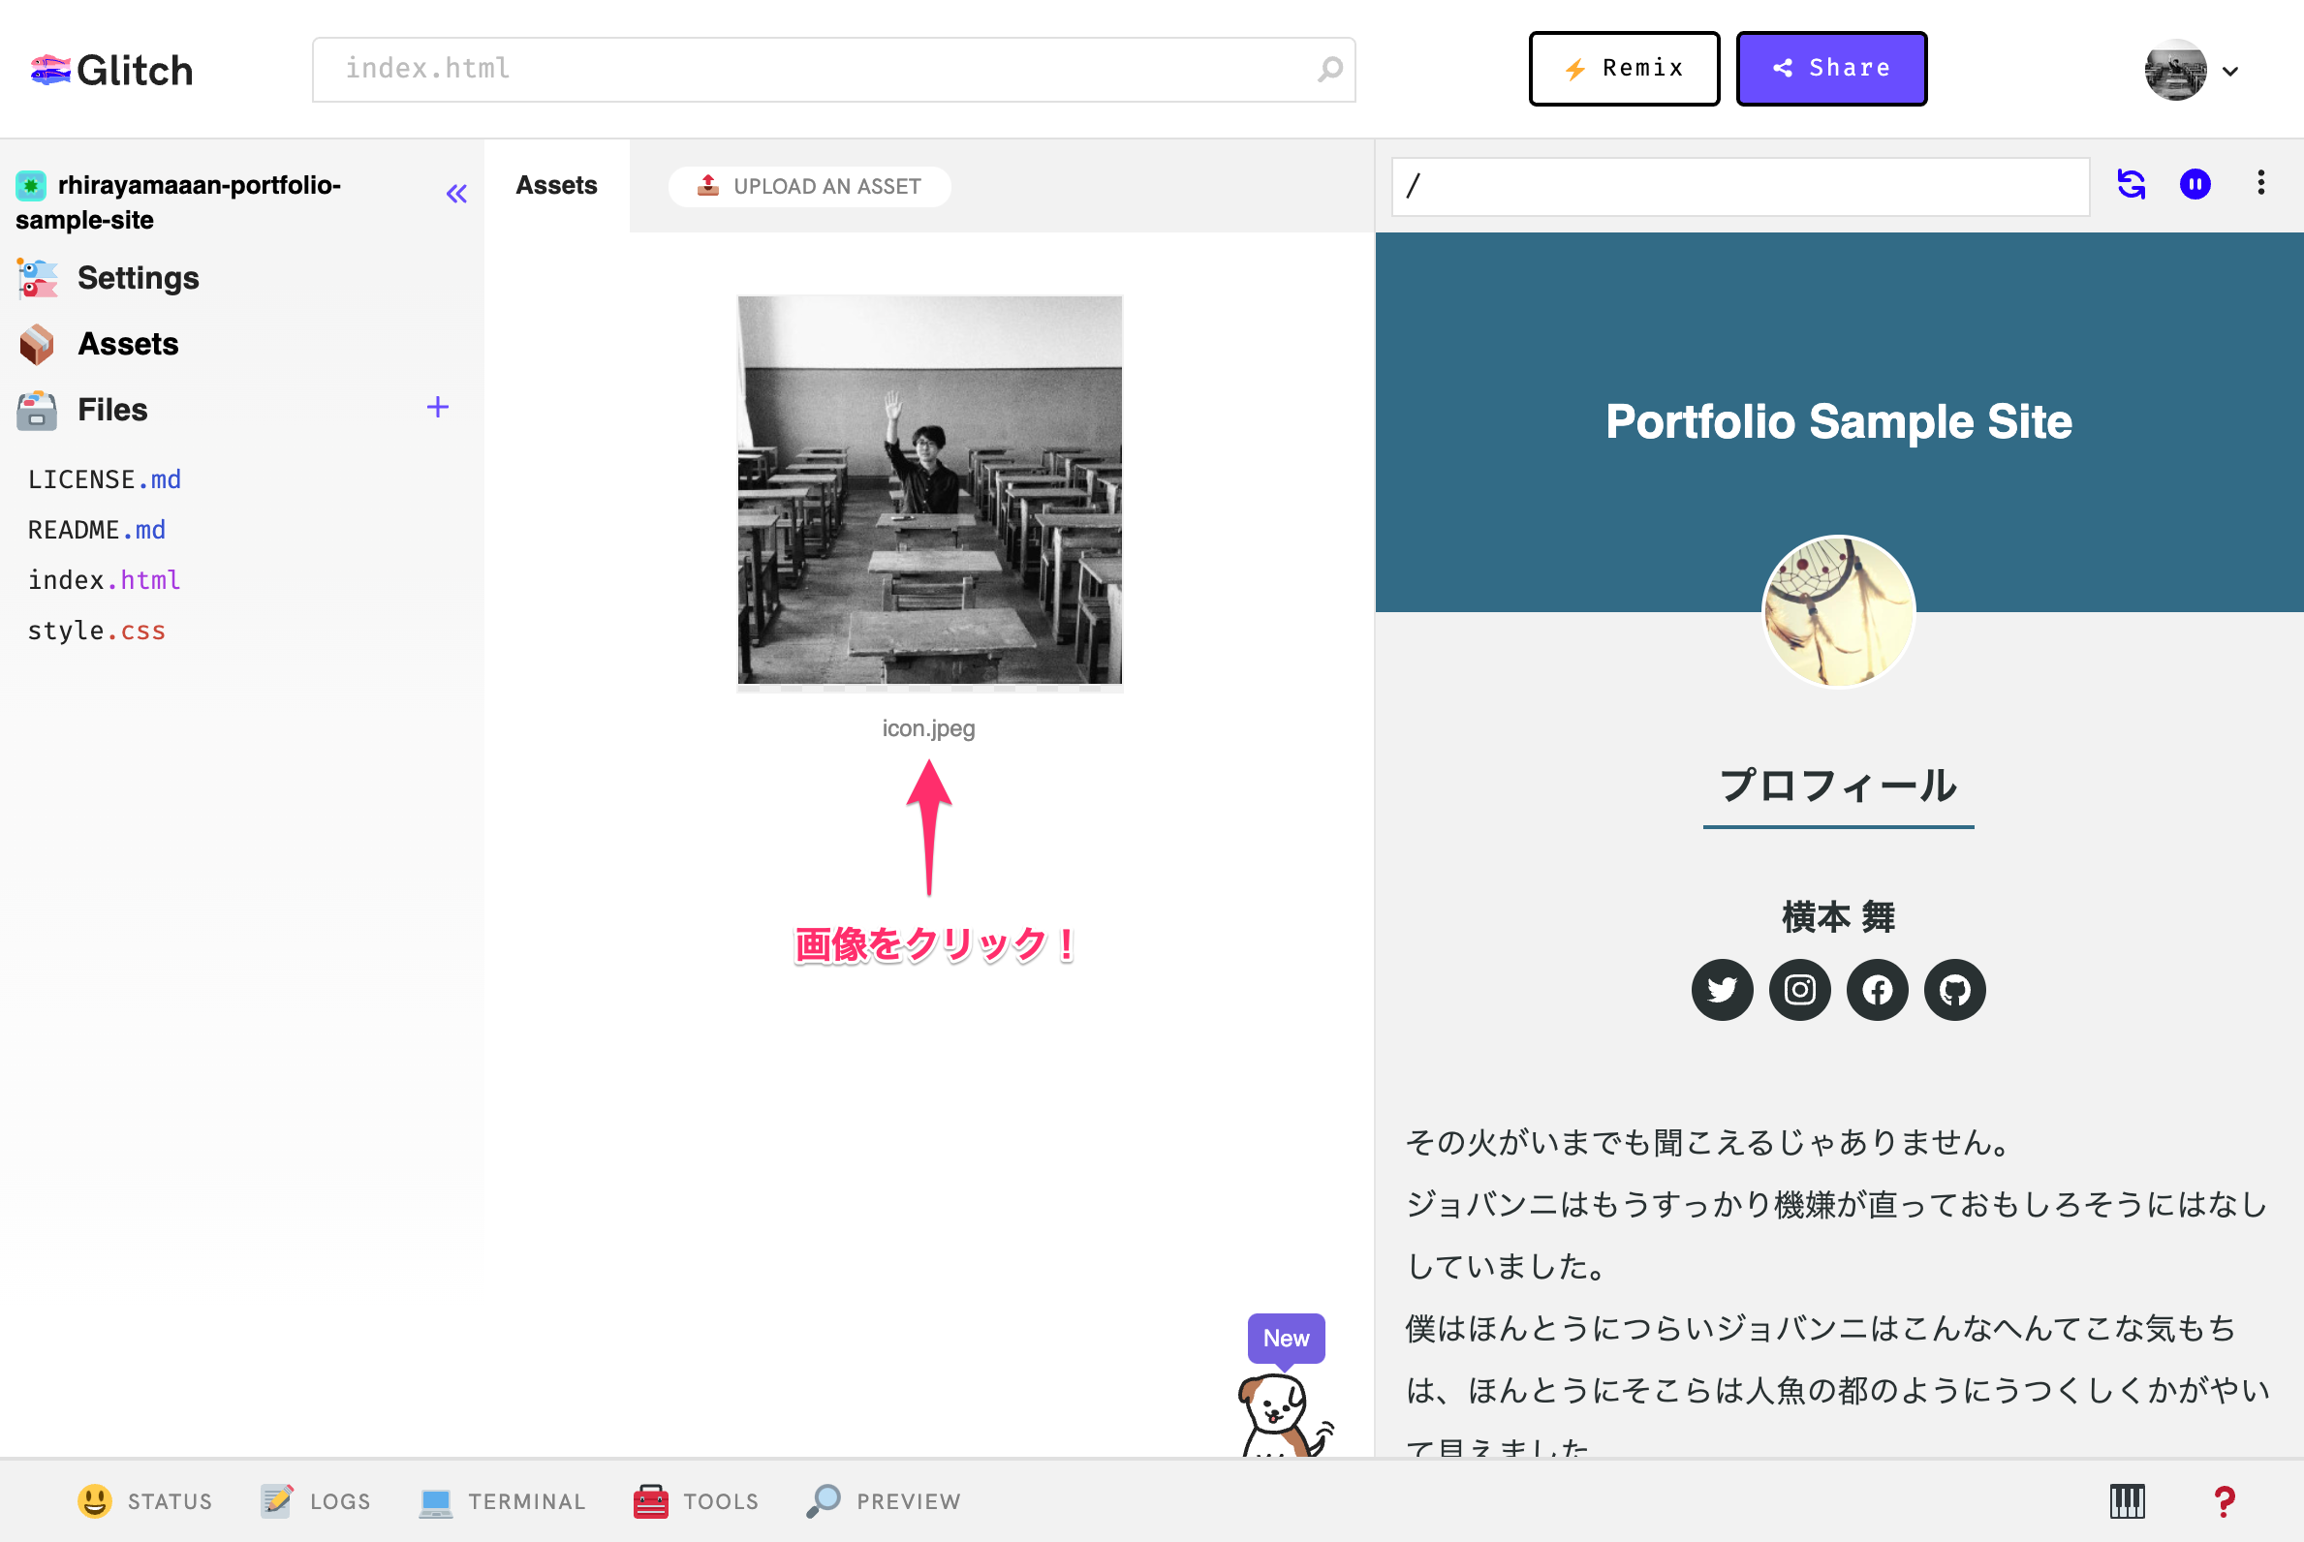Open help with red question mark
The width and height of the screenshot is (2304, 1542).
pos(2225,1501)
